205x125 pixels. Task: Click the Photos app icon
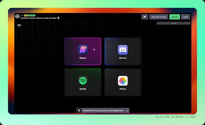click(x=123, y=81)
